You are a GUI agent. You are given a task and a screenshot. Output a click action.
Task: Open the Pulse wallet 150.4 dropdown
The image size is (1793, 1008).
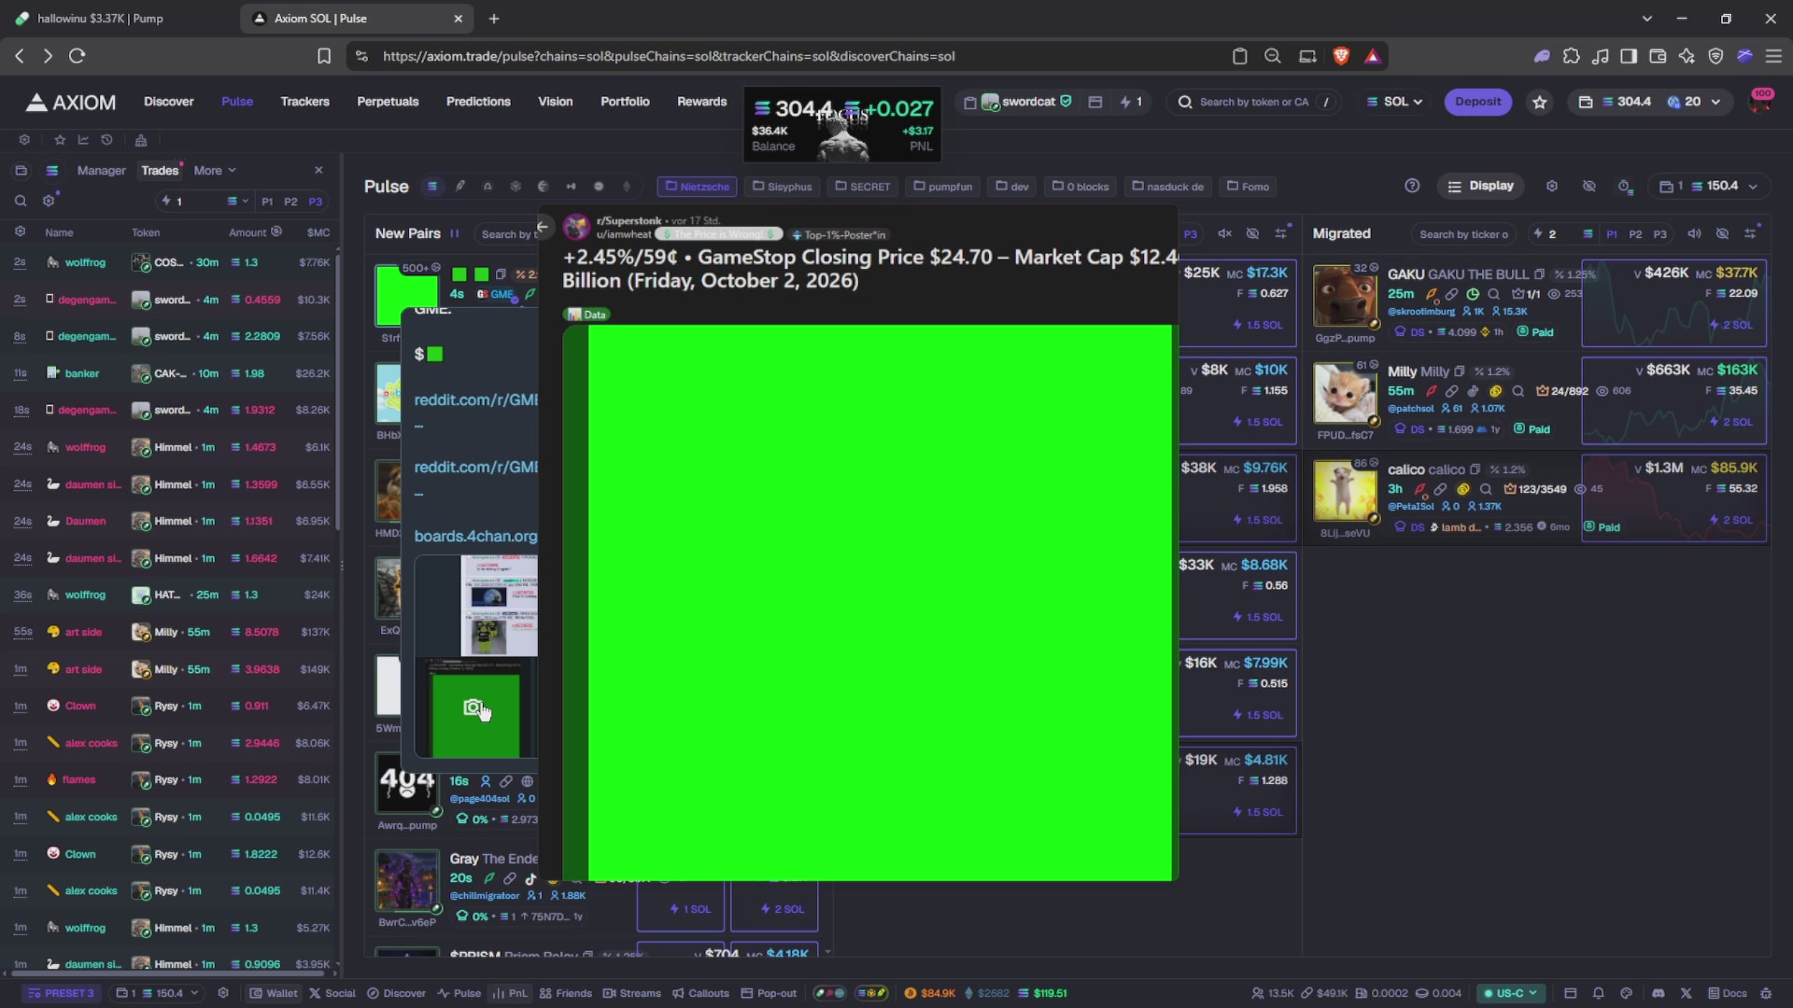(x=1708, y=186)
